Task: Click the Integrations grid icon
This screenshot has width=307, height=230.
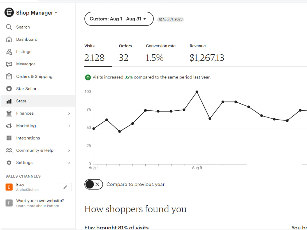Action: tap(9, 138)
